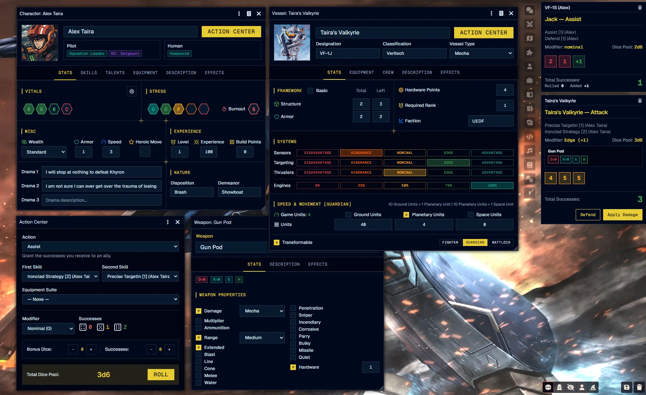
Task: Open the Chat Messages sidebar tab
Action: tap(530, 10)
